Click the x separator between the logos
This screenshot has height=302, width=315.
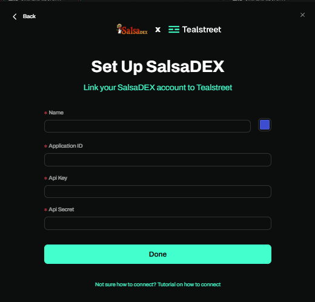point(158,30)
